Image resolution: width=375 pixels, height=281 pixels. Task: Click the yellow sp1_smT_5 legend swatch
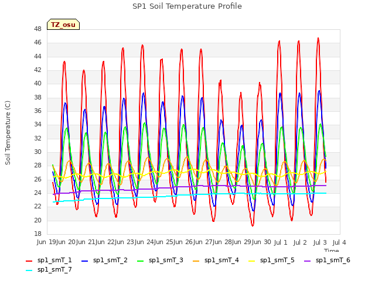click(251, 261)
